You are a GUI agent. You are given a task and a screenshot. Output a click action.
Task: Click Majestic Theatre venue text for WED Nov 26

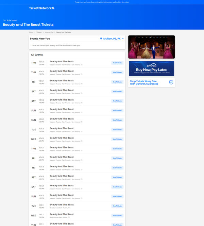click(66, 141)
